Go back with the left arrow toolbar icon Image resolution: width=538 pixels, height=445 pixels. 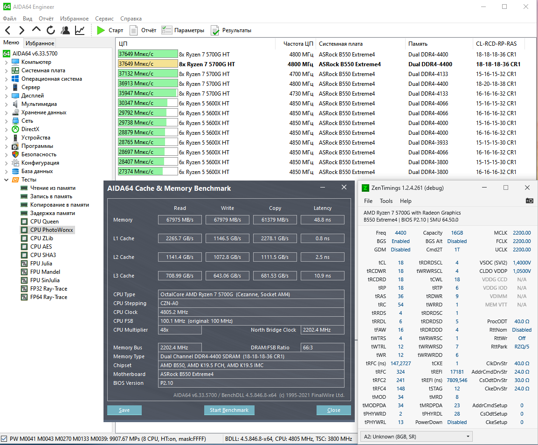[8, 30]
